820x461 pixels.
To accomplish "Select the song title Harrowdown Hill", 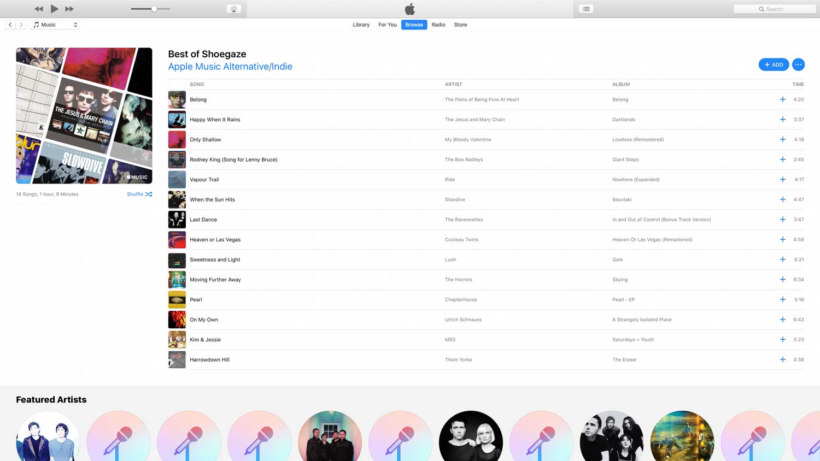I will click(x=209, y=359).
